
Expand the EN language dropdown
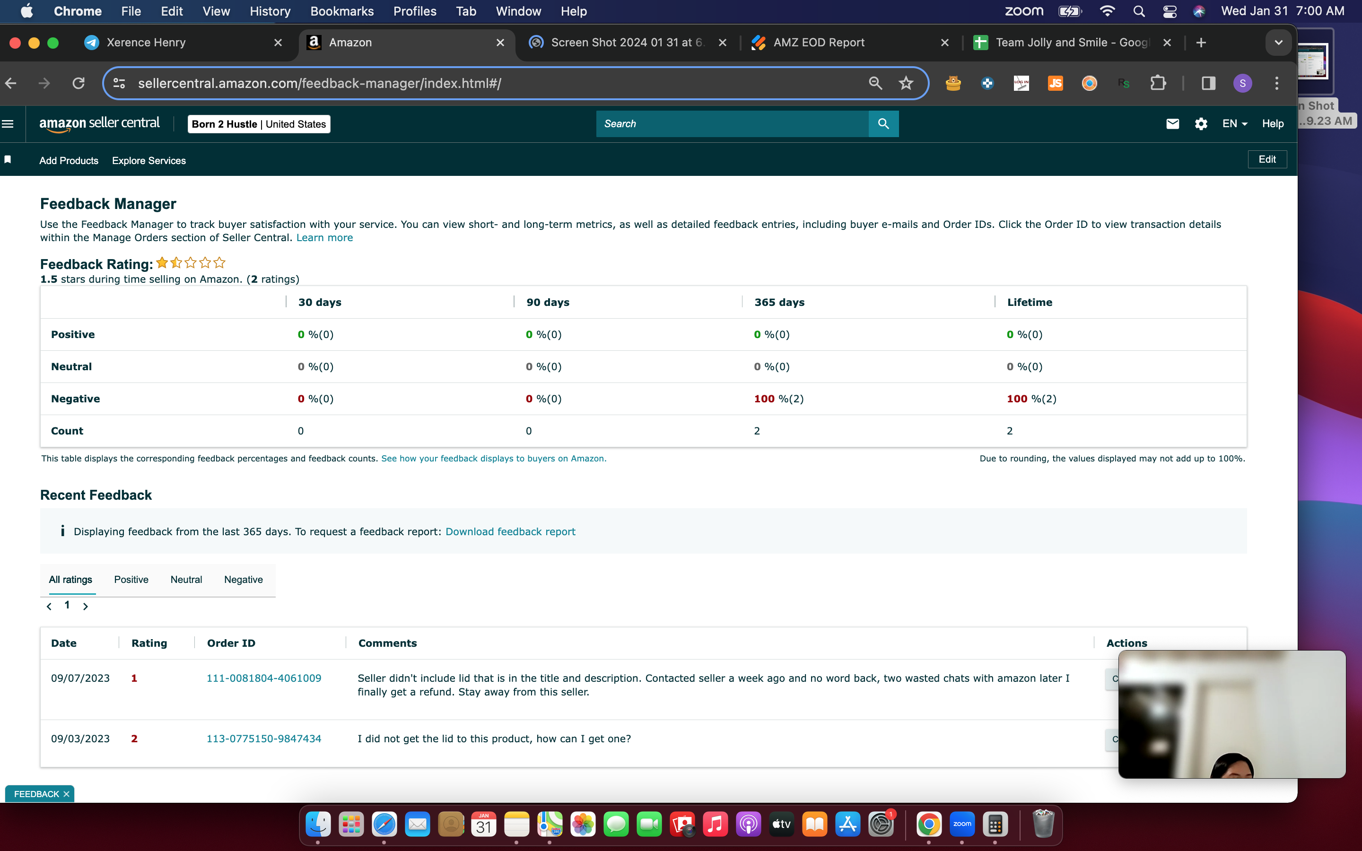tap(1235, 124)
